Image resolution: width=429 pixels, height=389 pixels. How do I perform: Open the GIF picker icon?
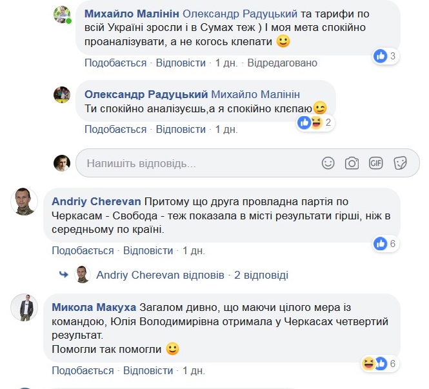(375, 163)
